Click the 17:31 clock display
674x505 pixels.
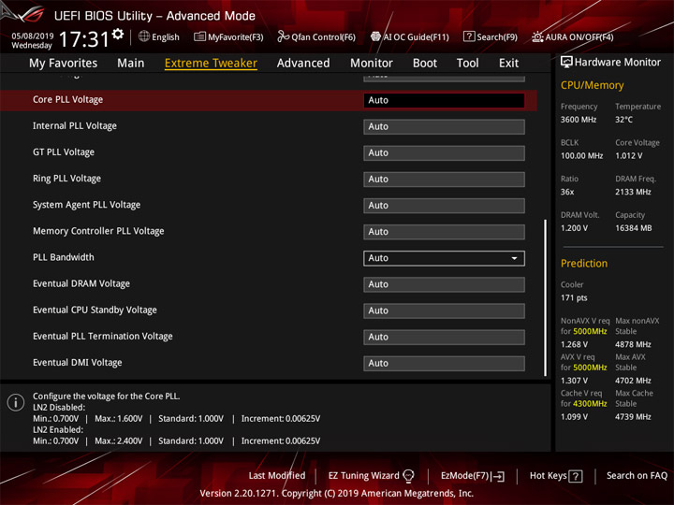[84, 39]
